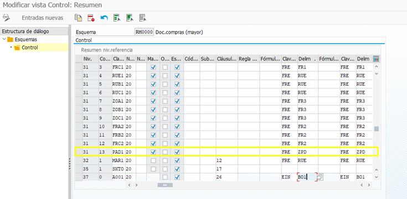Click the Cláusul... column header
Screen dimensions: 407x199
point(226,59)
